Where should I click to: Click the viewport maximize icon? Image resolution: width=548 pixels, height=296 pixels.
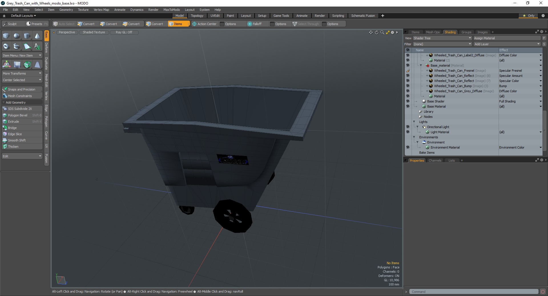(388, 32)
